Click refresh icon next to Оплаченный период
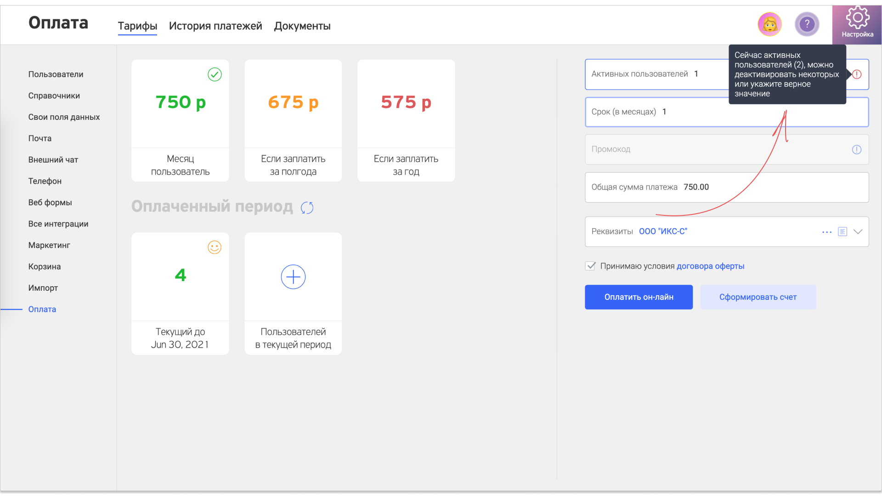This screenshot has height=496, width=882. [x=307, y=208]
